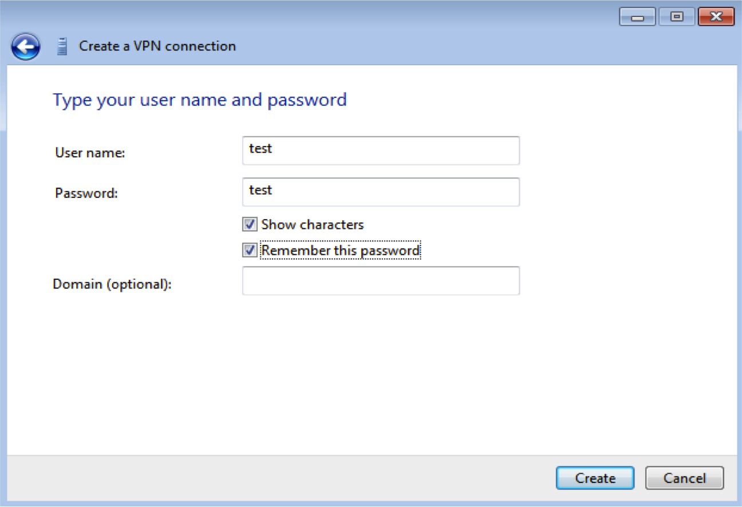Viewport: 742px width, 507px height.
Task: Click into the Domain (optional) field
Action: [381, 280]
